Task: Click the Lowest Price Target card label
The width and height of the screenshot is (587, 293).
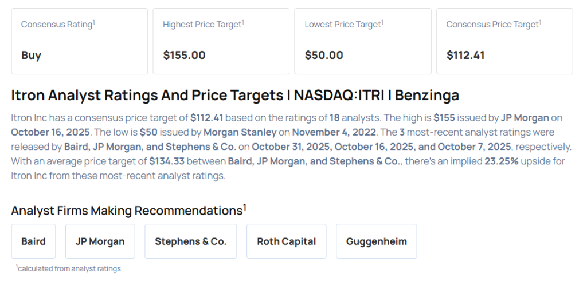Action: click(343, 25)
